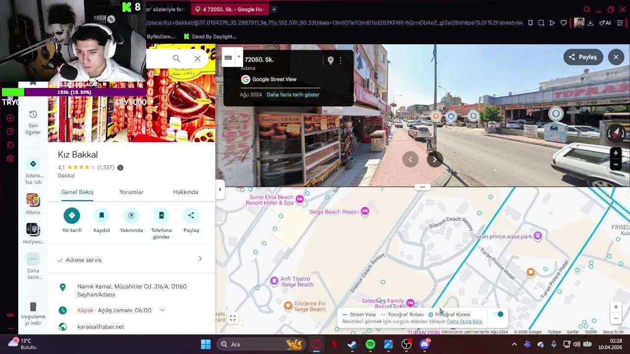The image size is (630, 354).
Task: Click the Street View location pin icon
Action: [x=331, y=60]
